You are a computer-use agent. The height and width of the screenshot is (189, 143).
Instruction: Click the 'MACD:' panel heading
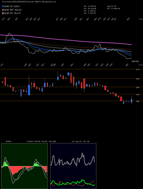(x=9, y=141)
